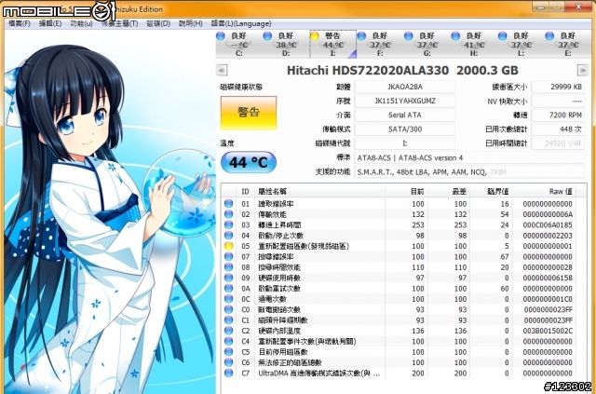Click blue status dot for attribute 0C
Screen dimensions: 596x394
coord(228,299)
